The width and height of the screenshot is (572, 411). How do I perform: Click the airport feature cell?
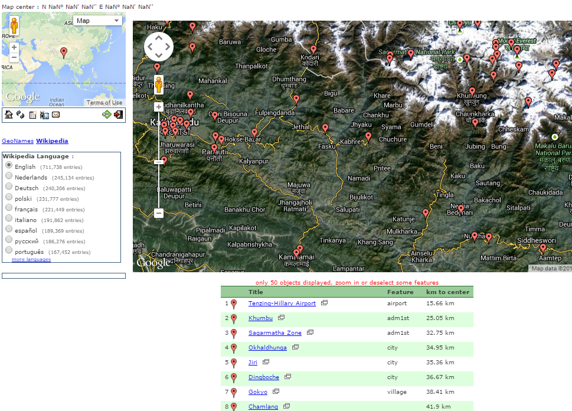397,304
